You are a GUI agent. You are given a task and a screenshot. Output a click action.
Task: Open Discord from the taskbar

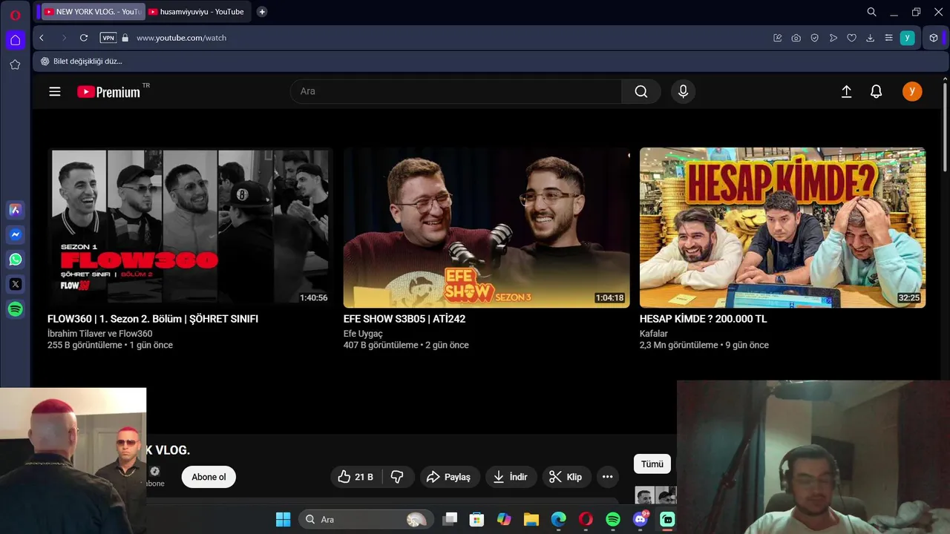641,519
